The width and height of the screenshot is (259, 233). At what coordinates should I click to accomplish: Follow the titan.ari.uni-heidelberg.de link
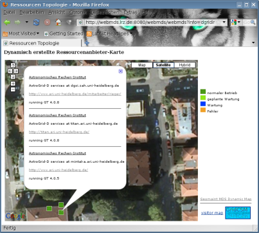(x=59, y=132)
